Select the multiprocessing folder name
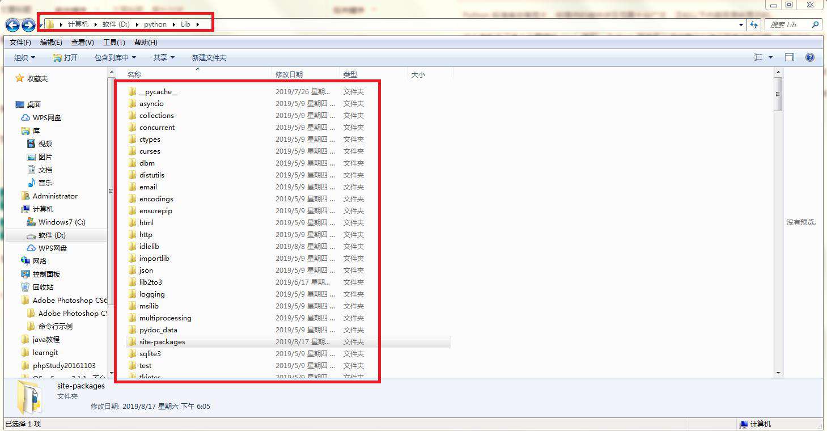Viewport: 827px width, 431px height. (166, 318)
